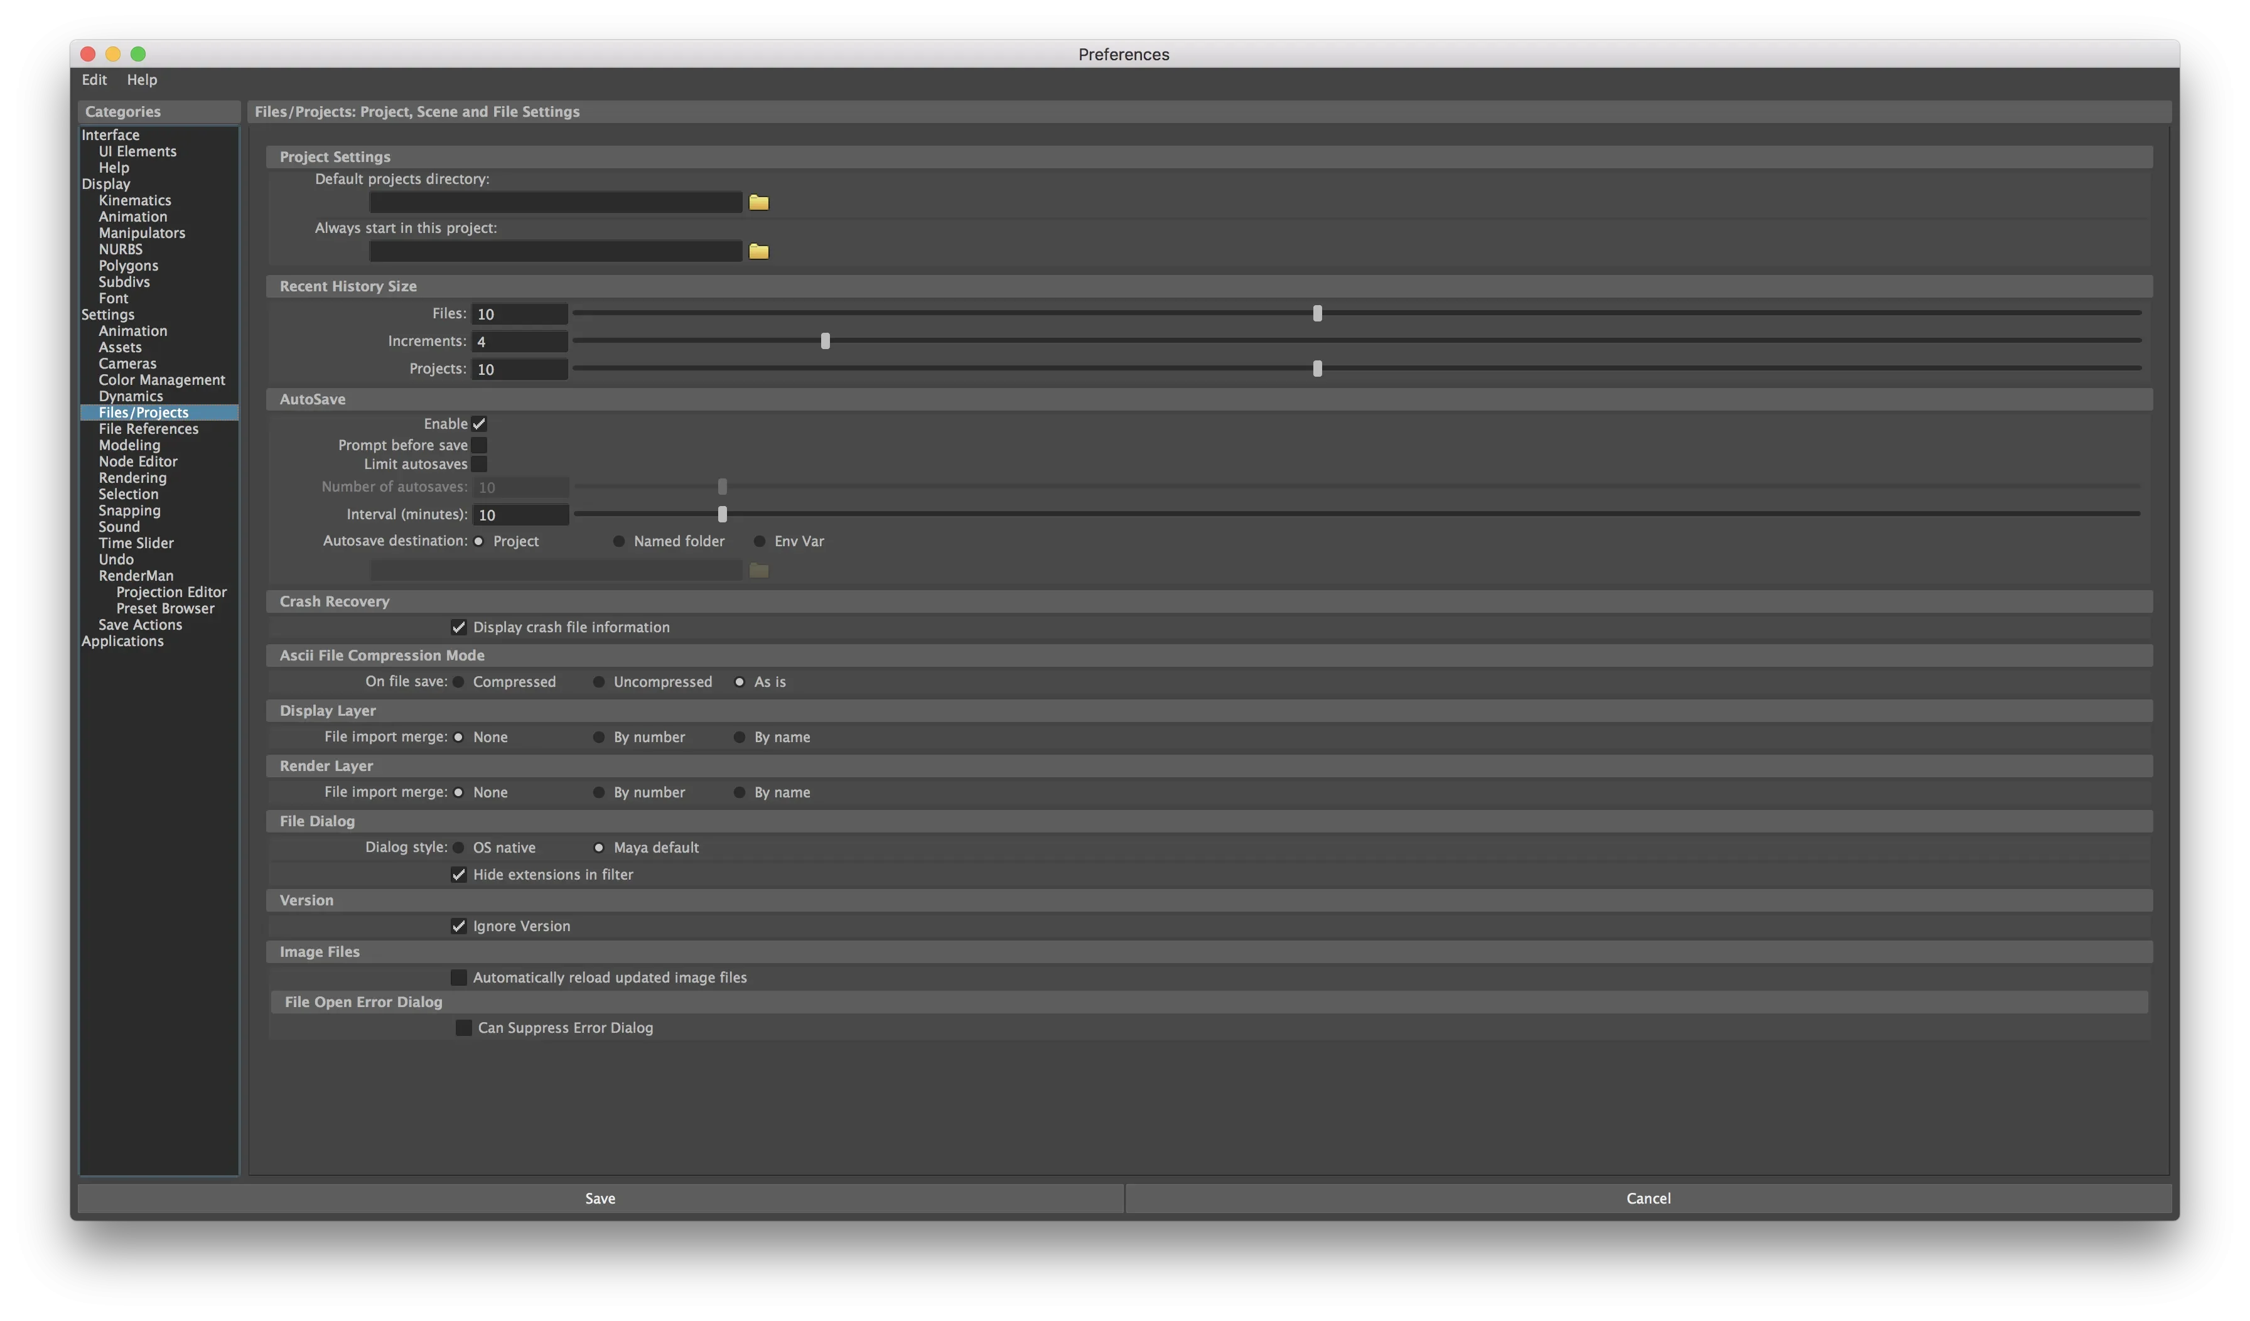
Task: Select By name in Render Layer merge
Action: coord(740,793)
